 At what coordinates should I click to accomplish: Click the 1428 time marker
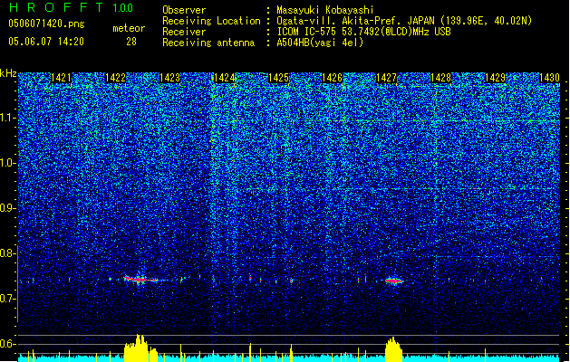point(440,78)
